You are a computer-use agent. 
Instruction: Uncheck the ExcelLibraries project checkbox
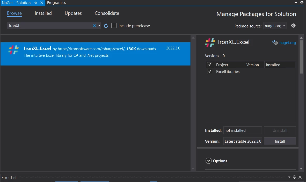point(210,72)
